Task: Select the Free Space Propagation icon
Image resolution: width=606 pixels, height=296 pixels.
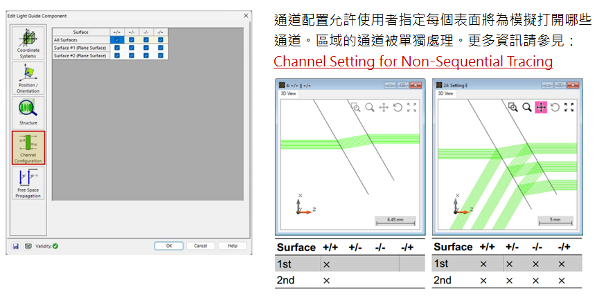Action: [x=28, y=183]
